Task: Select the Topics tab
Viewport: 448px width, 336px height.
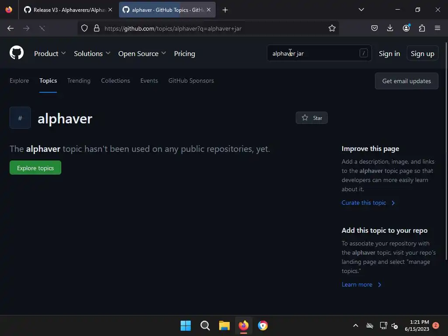Action: (48, 80)
